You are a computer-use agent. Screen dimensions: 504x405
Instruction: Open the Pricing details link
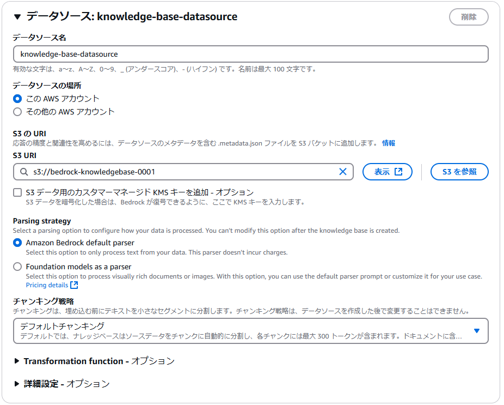47,285
